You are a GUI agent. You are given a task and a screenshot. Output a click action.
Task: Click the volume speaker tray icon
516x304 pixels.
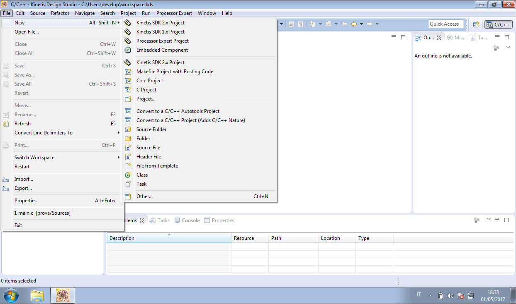tap(450, 296)
